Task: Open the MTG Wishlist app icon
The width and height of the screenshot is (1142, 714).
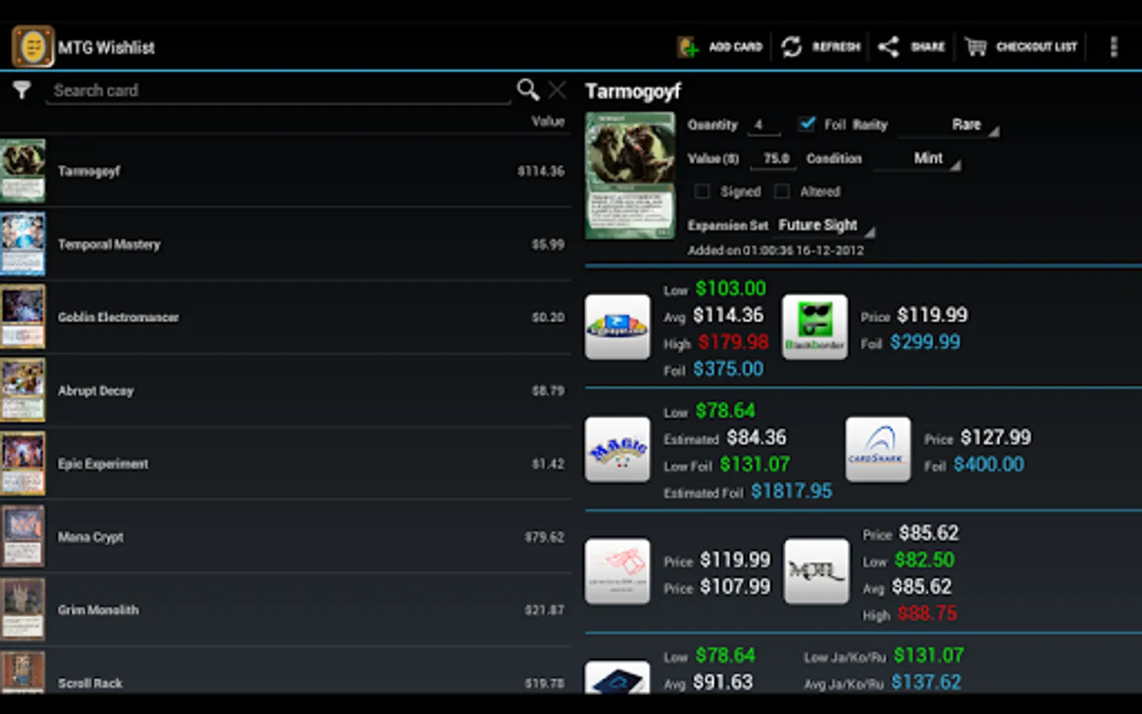Action: pyautogui.click(x=33, y=47)
